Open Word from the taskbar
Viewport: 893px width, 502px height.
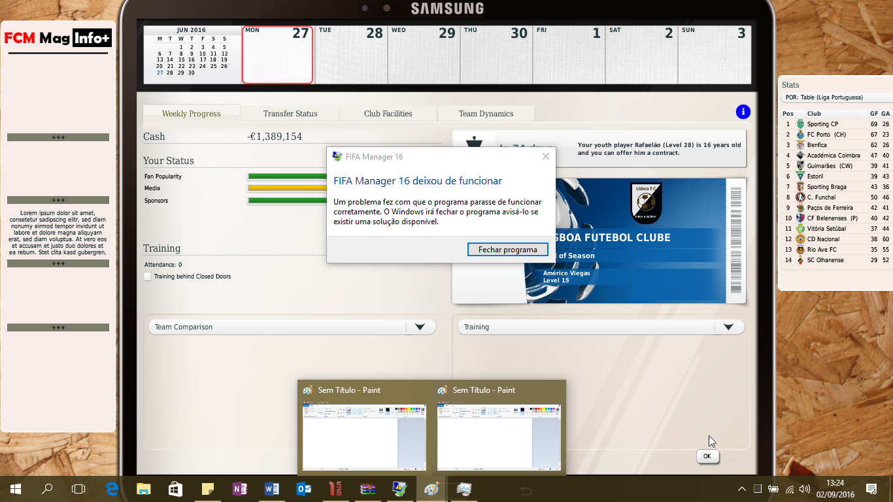(x=271, y=488)
